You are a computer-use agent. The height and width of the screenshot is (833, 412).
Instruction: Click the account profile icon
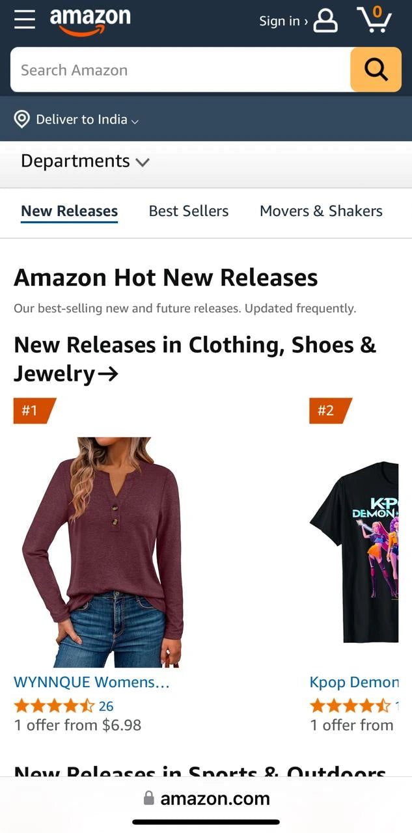(x=325, y=21)
